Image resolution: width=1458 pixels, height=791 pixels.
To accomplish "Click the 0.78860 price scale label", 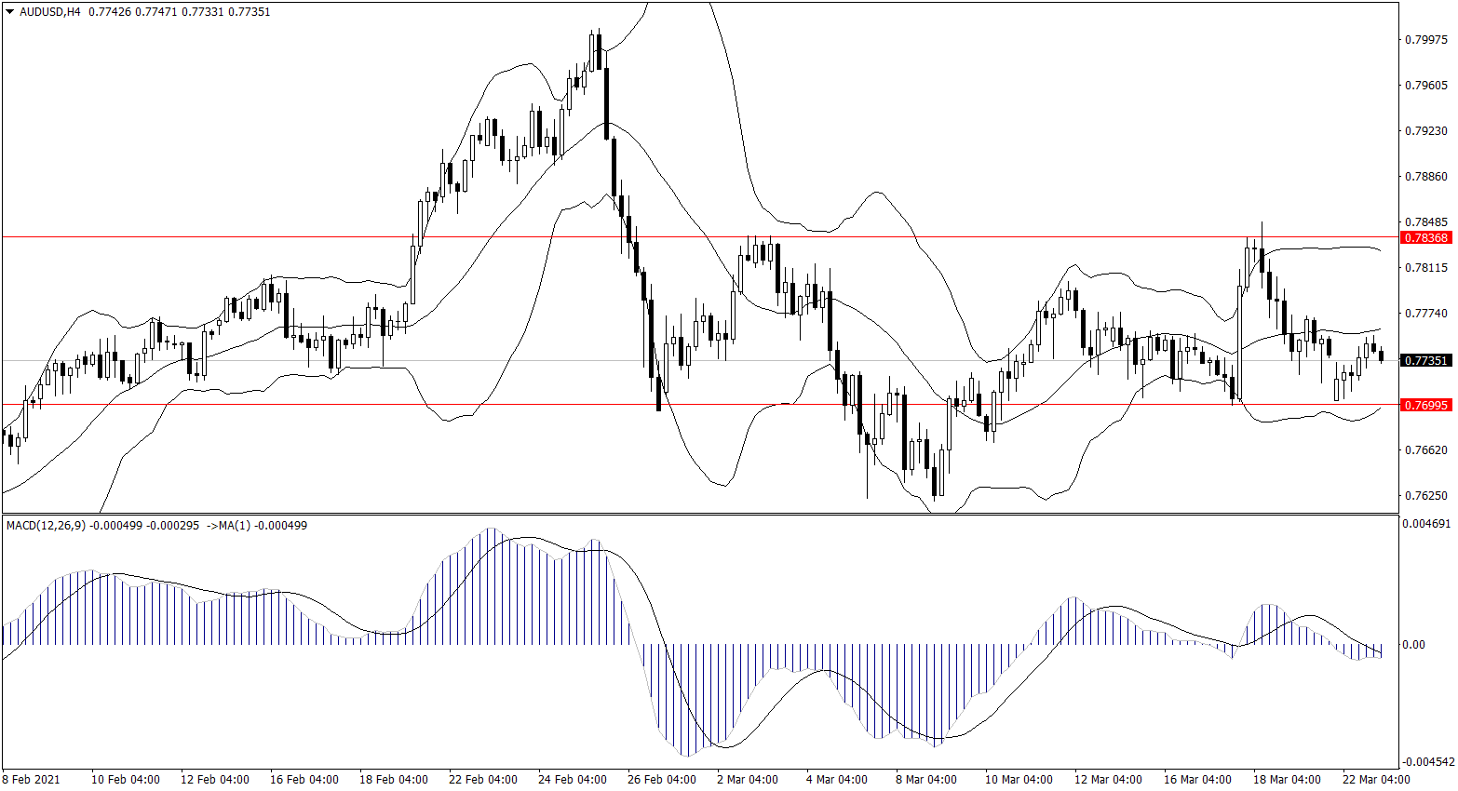I will click(x=1425, y=177).
